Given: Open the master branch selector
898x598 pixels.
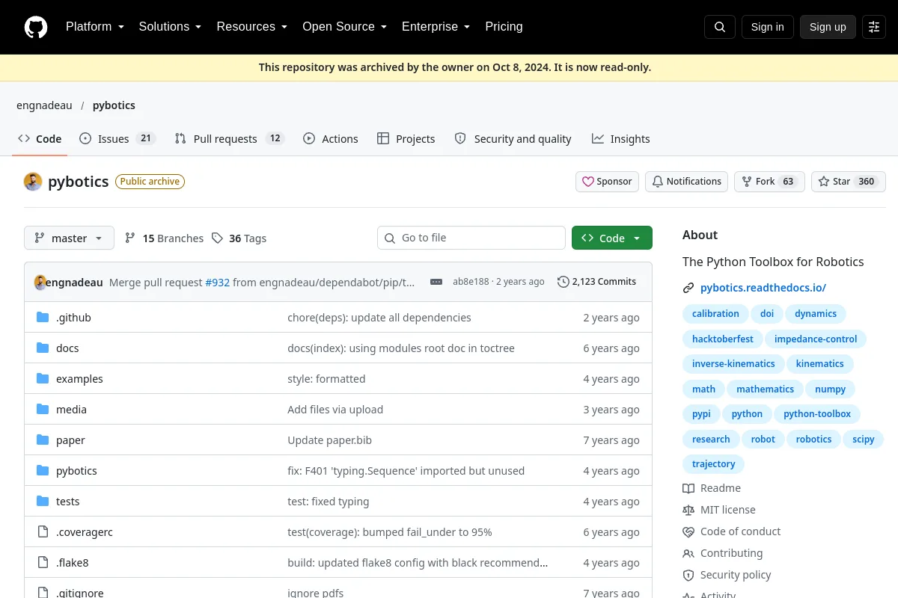Looking at the screenshot, I should (69, 238).
